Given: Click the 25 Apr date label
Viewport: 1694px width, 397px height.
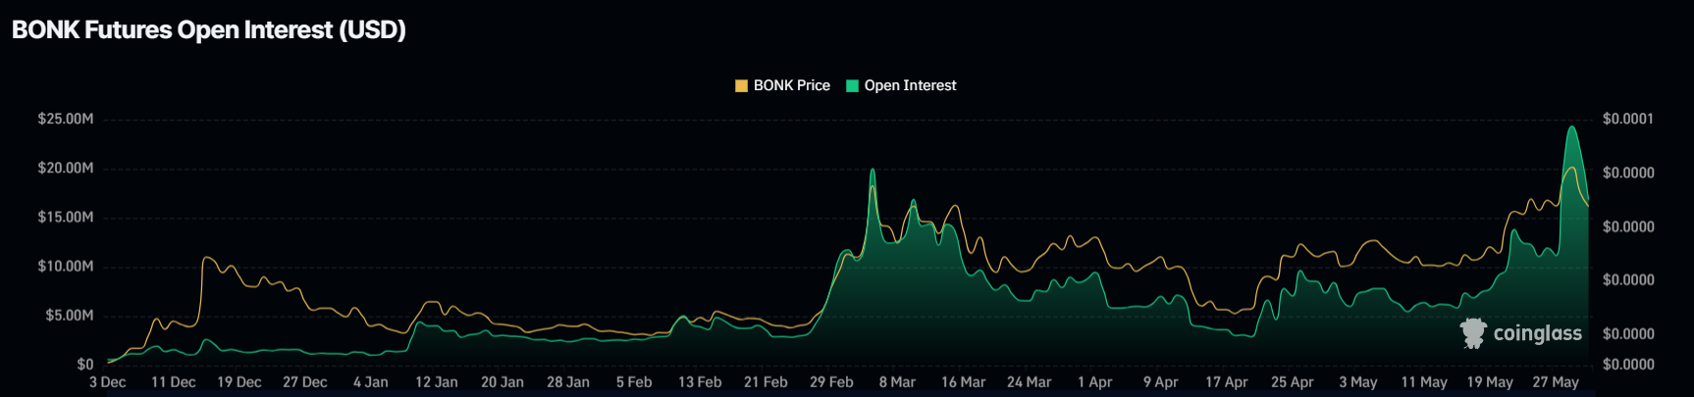Looking at the screenshot, I should click(x=1293, y=382).
